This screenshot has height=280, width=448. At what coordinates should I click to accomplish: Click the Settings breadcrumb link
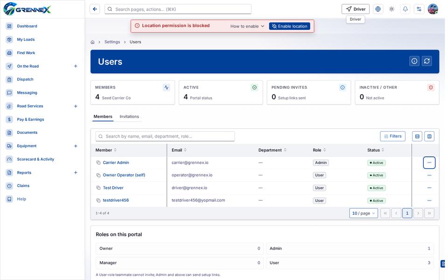(112, 42)
